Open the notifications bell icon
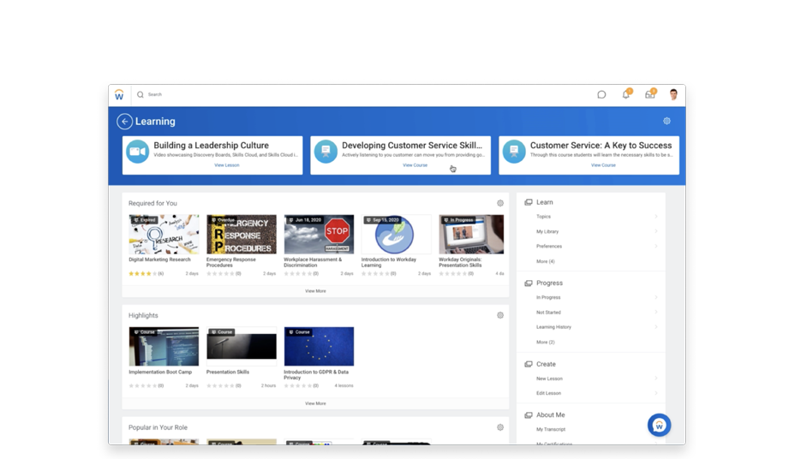Image resolution: width=795 pixels, height=459 pixels. click(626, 95)
